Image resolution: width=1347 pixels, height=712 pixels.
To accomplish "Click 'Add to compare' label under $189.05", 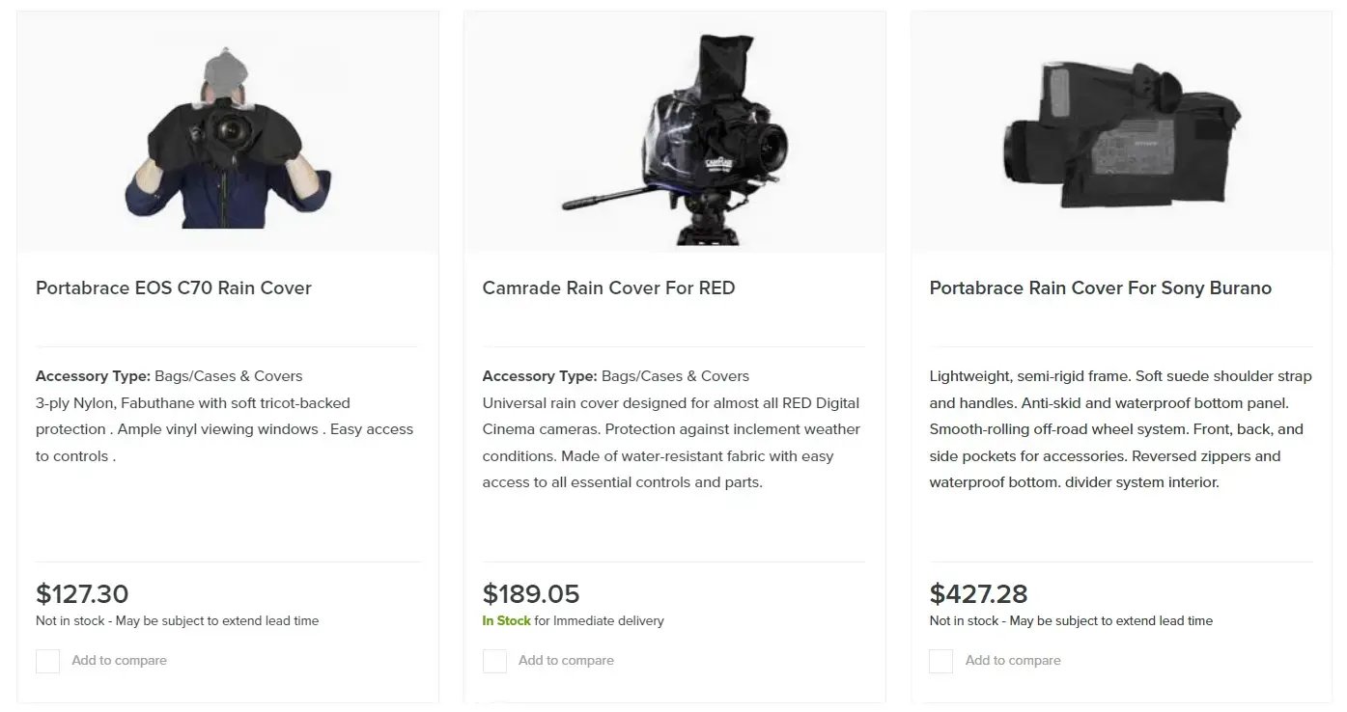I will [566, 661].
